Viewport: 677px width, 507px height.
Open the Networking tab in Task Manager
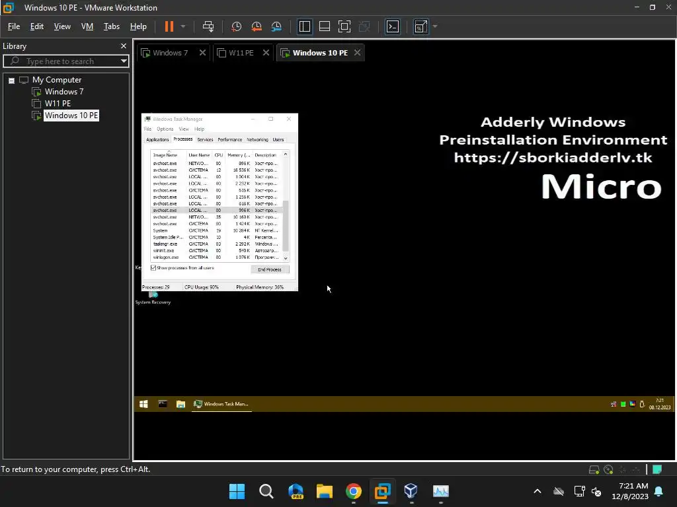[257, 140]
